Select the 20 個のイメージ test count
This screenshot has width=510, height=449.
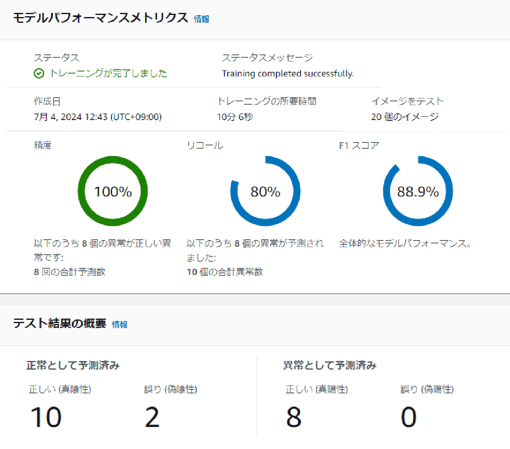(399, 117)
